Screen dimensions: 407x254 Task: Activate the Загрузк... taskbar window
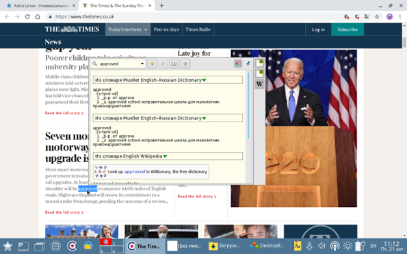(x=225, y=246)
